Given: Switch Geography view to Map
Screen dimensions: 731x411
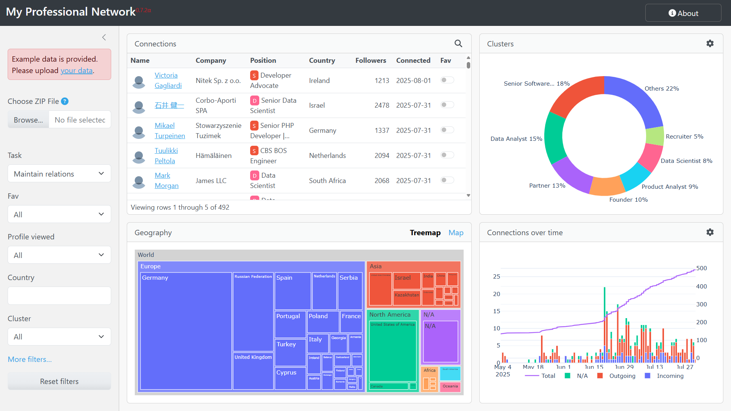Looking at the screenshot, I should point(456,233).
